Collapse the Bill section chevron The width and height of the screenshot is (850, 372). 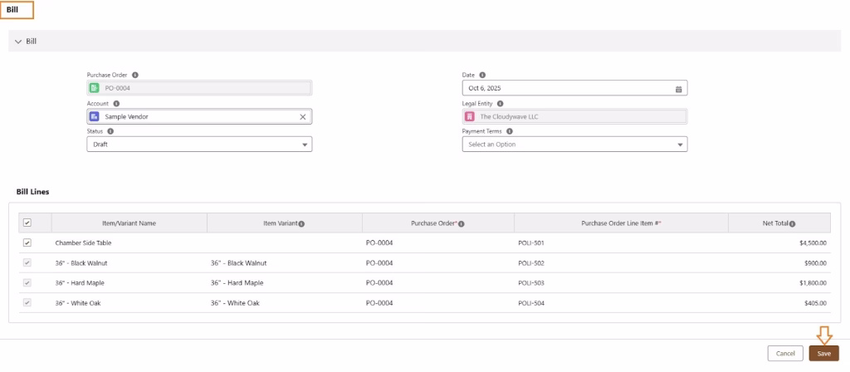[18, 42]
